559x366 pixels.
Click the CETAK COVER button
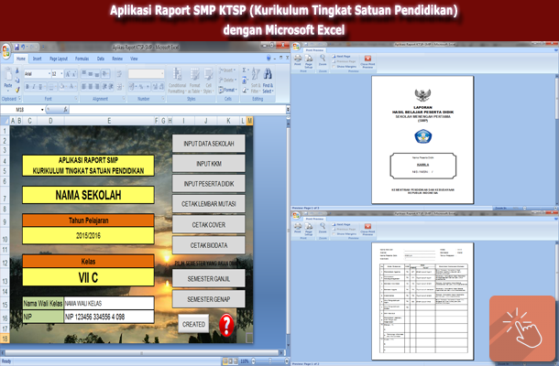[x=209, y=225]
